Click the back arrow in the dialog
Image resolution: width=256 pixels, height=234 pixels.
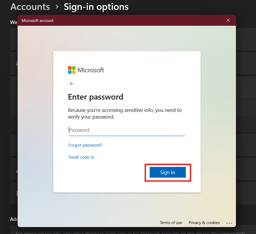click(x=72, y=84)
